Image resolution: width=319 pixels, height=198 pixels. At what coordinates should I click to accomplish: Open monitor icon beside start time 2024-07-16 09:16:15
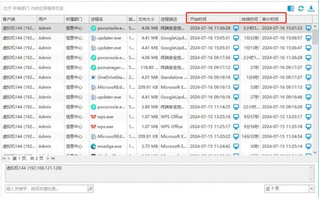[x=236, y=87]
